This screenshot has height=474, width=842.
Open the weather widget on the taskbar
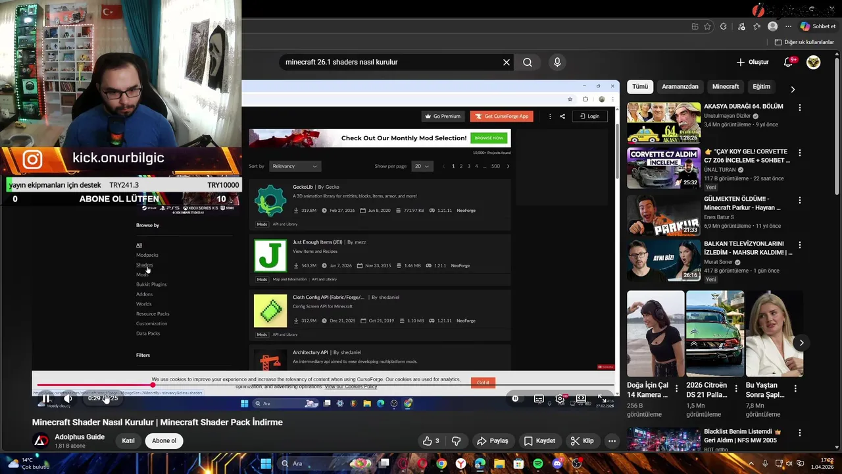tap(28, 463)
